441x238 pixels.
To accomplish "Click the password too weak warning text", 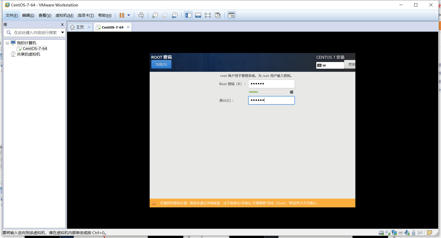I will pyautogui.click(x=240, y=203).
